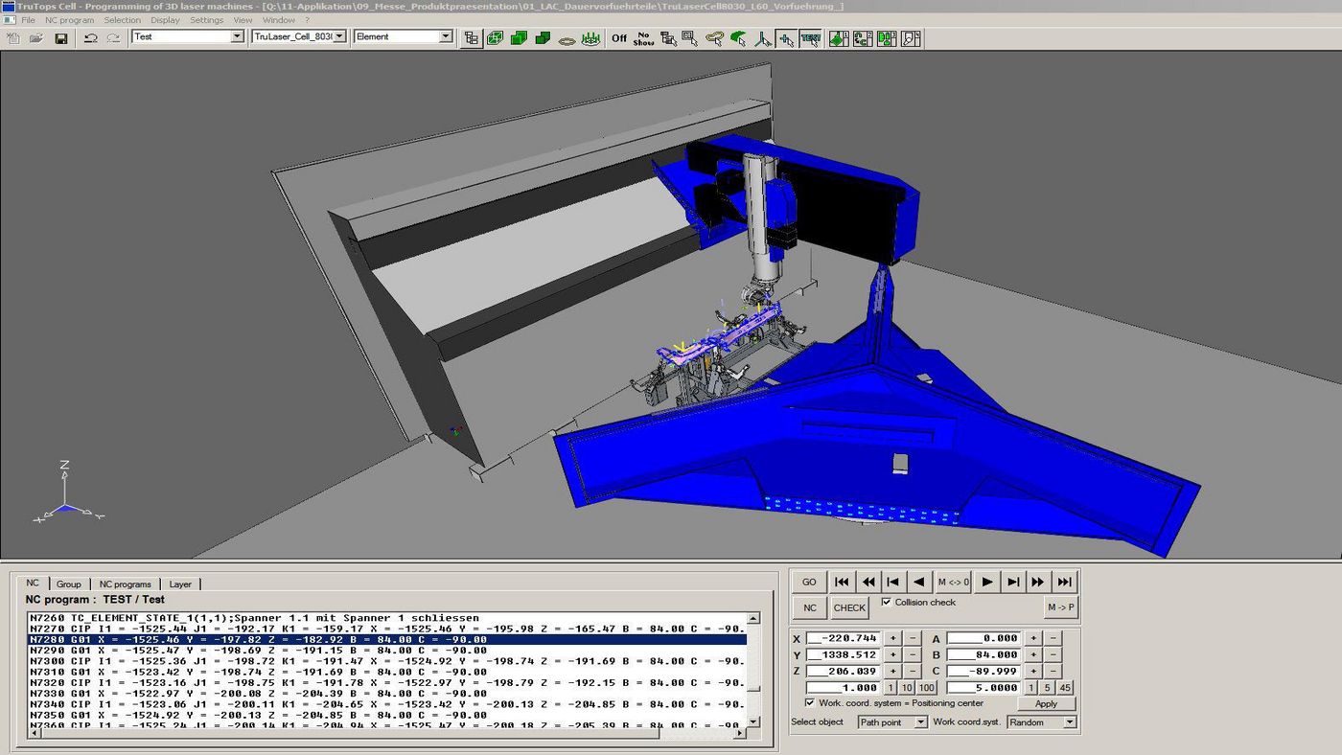This screenshot has width=1342, height=755.
Task: Select the green wireframe cube icon
Action: click(x=495, y=38)
